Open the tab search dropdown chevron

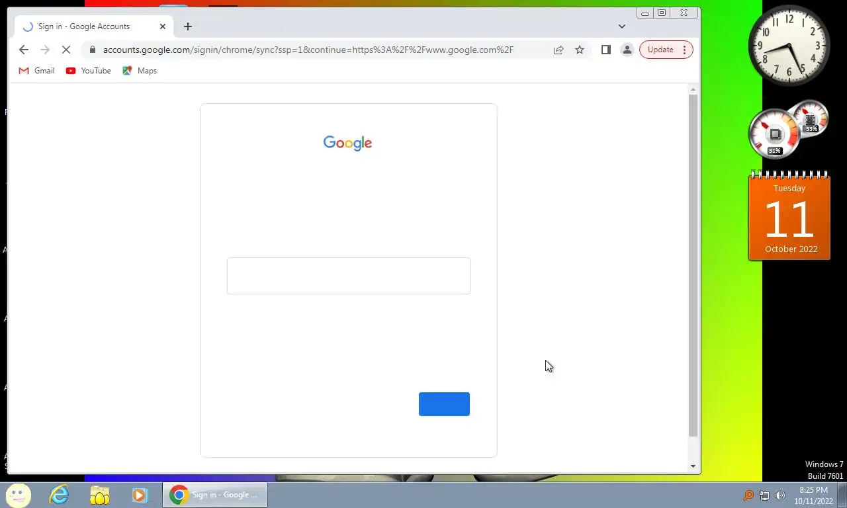pos(622,26)
